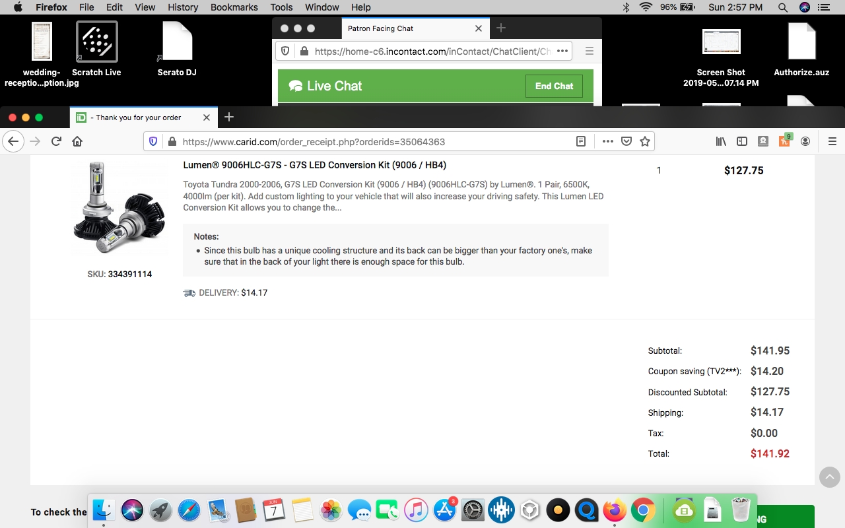Open Launchpad from the Dock
The width and height of the screenshot is (845, 528).
click(x=160, y=510)
